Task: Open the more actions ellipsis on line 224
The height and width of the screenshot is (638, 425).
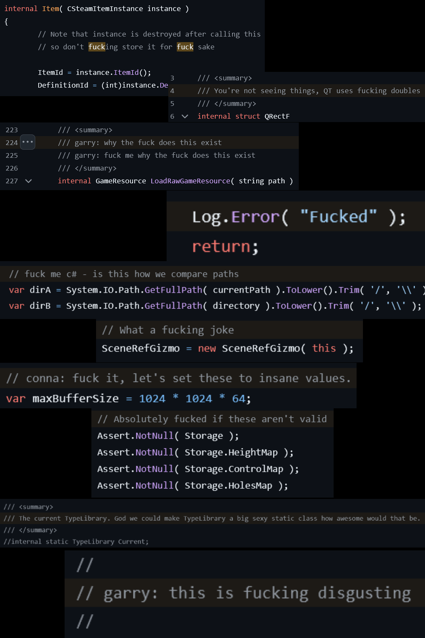Action: 28,142
